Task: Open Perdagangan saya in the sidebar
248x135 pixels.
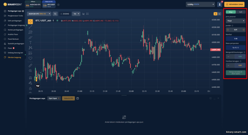Action: 14,11
